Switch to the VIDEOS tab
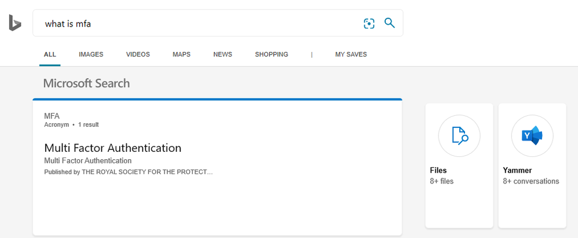Viewport: 578px width, 238px height. [x=138, y=54]
